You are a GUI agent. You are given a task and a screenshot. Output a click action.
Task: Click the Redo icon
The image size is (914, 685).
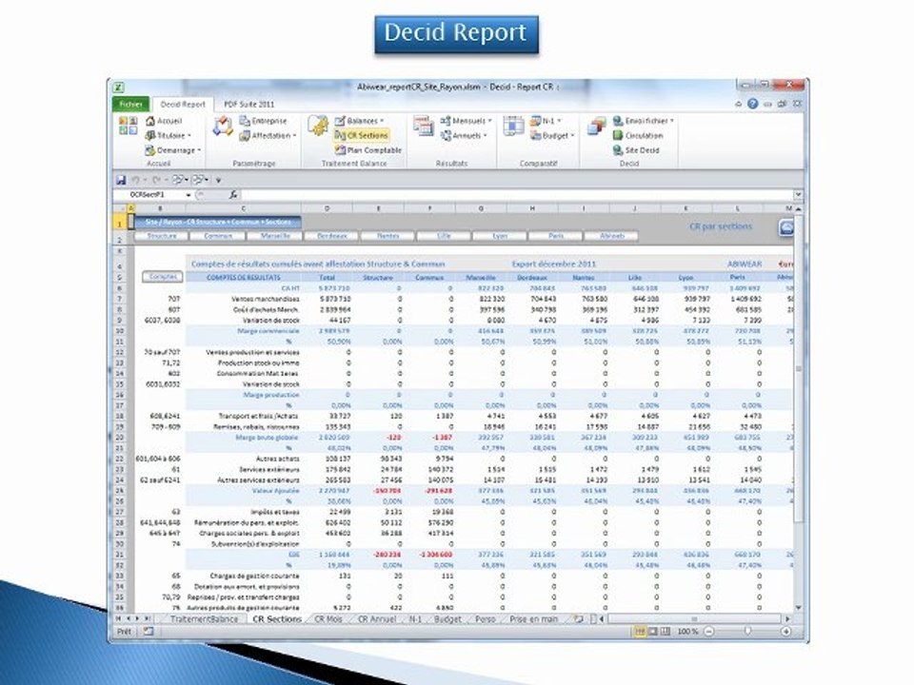click(156, 180)
